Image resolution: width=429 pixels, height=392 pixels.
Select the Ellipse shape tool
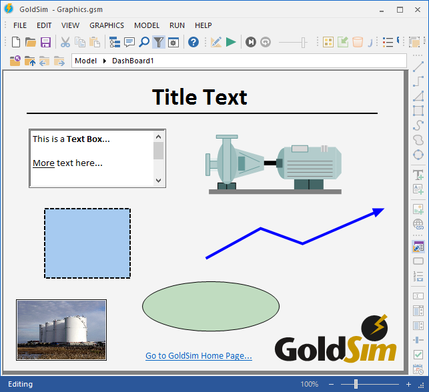pyautogui.click(x=418, y=155)
